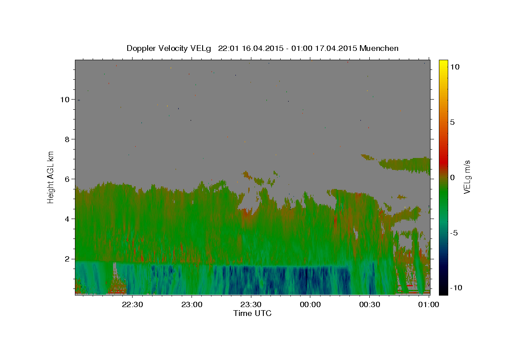This screenshot has width=532, height=354.
Task: Click the colorbar value 5 label
Action: pyautogui.click(x=452, y=122)
